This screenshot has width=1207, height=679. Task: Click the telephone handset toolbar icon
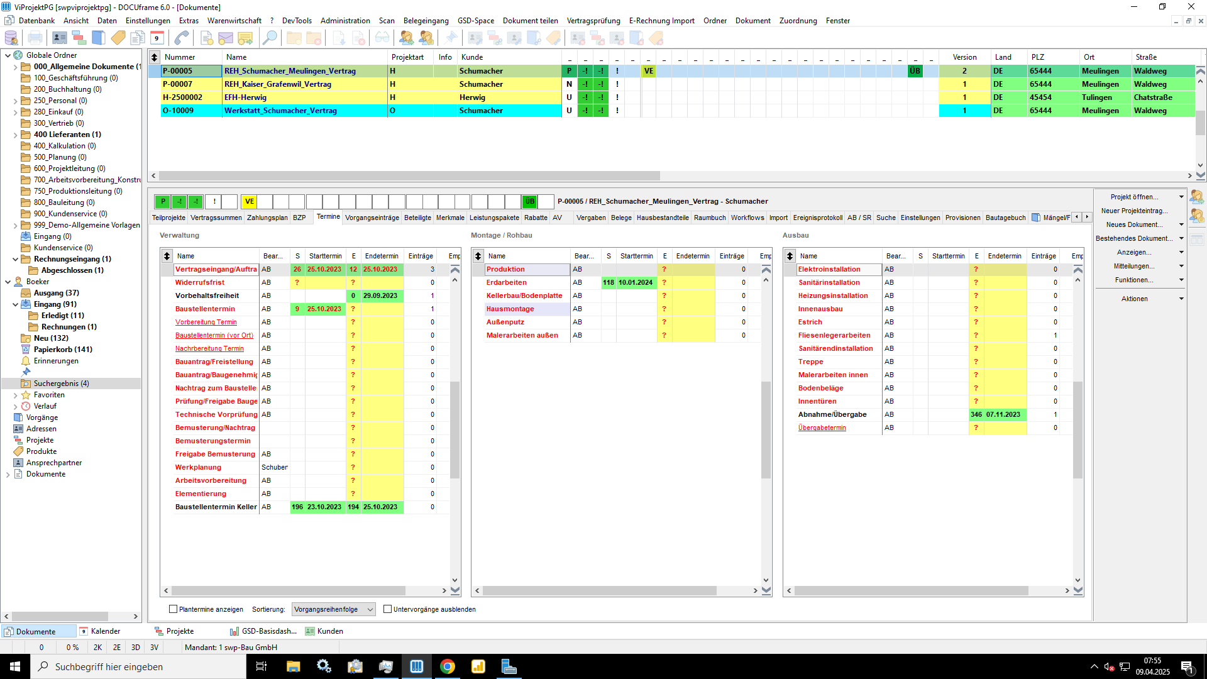coord(182,38)
